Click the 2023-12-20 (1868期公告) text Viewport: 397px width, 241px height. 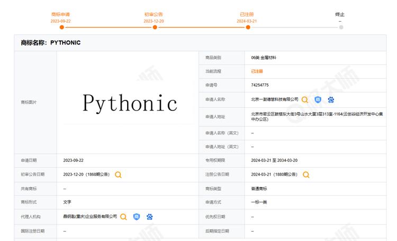coord(86,174)
